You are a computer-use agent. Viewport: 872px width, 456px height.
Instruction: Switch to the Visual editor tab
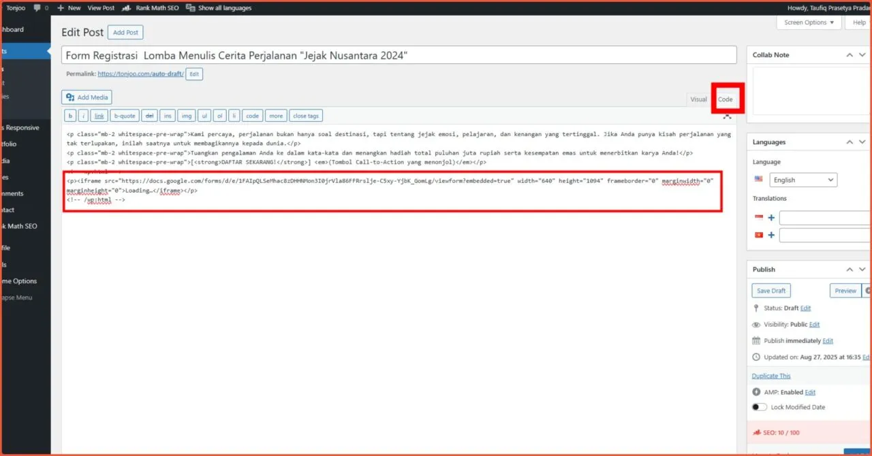tap(698, 99)
